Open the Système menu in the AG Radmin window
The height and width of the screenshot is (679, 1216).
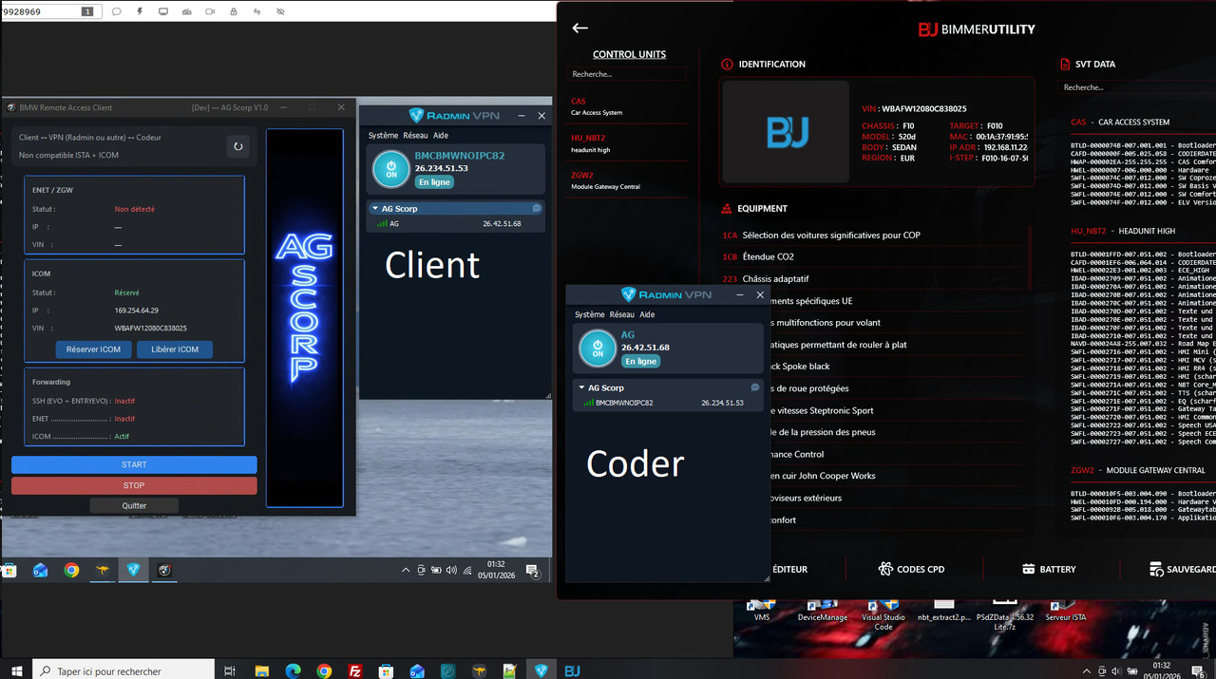tap(590, 314)
